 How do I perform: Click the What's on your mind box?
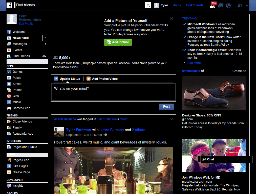(x=114, y=92)
